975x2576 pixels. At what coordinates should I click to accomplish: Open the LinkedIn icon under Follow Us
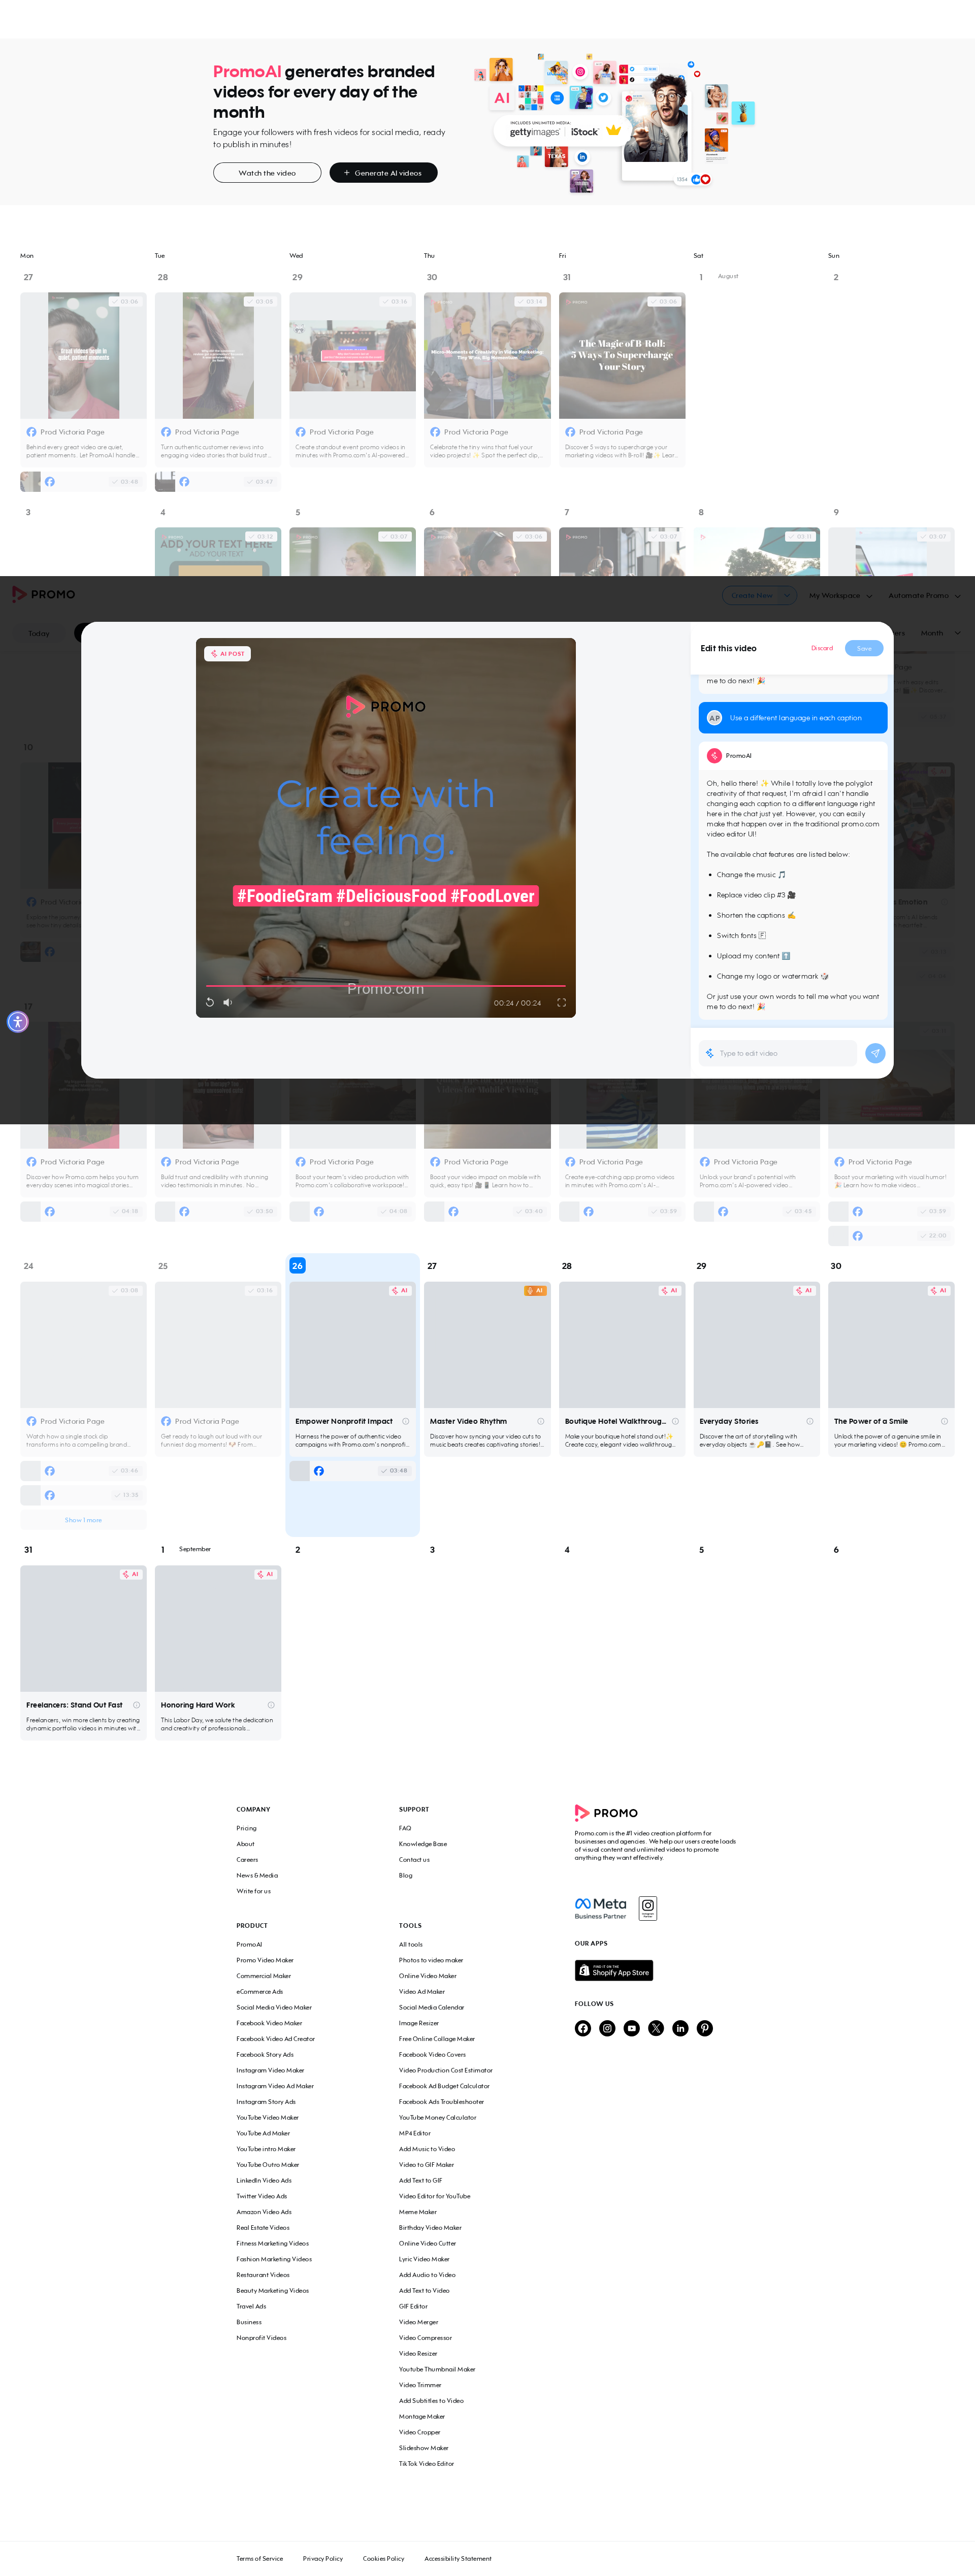680,2028
